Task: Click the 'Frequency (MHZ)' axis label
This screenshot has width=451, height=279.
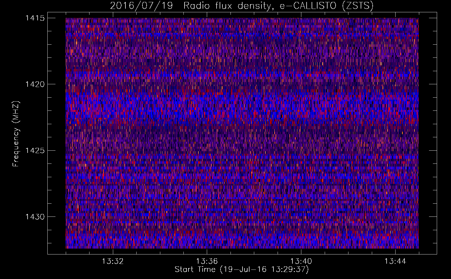Action: pos(16,134)
